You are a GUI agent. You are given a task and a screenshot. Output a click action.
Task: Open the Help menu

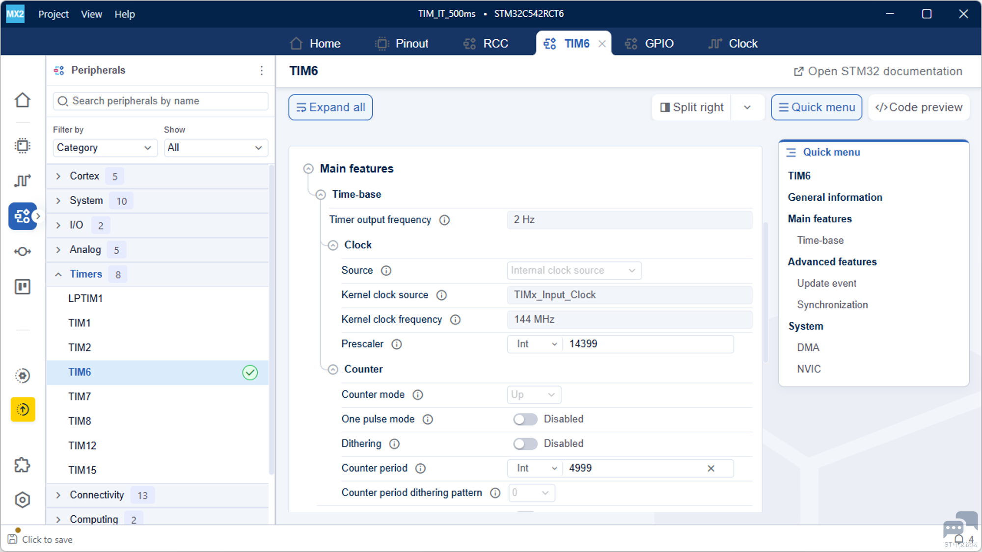click(125, 14)
